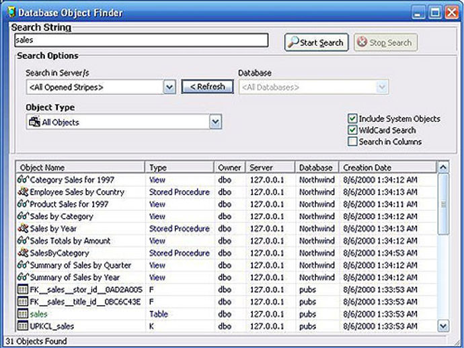Click the table icon beside FK__sales__title_id__0BC6C43E
This screenshot has width=464, height=348.
tap(23, 302)
